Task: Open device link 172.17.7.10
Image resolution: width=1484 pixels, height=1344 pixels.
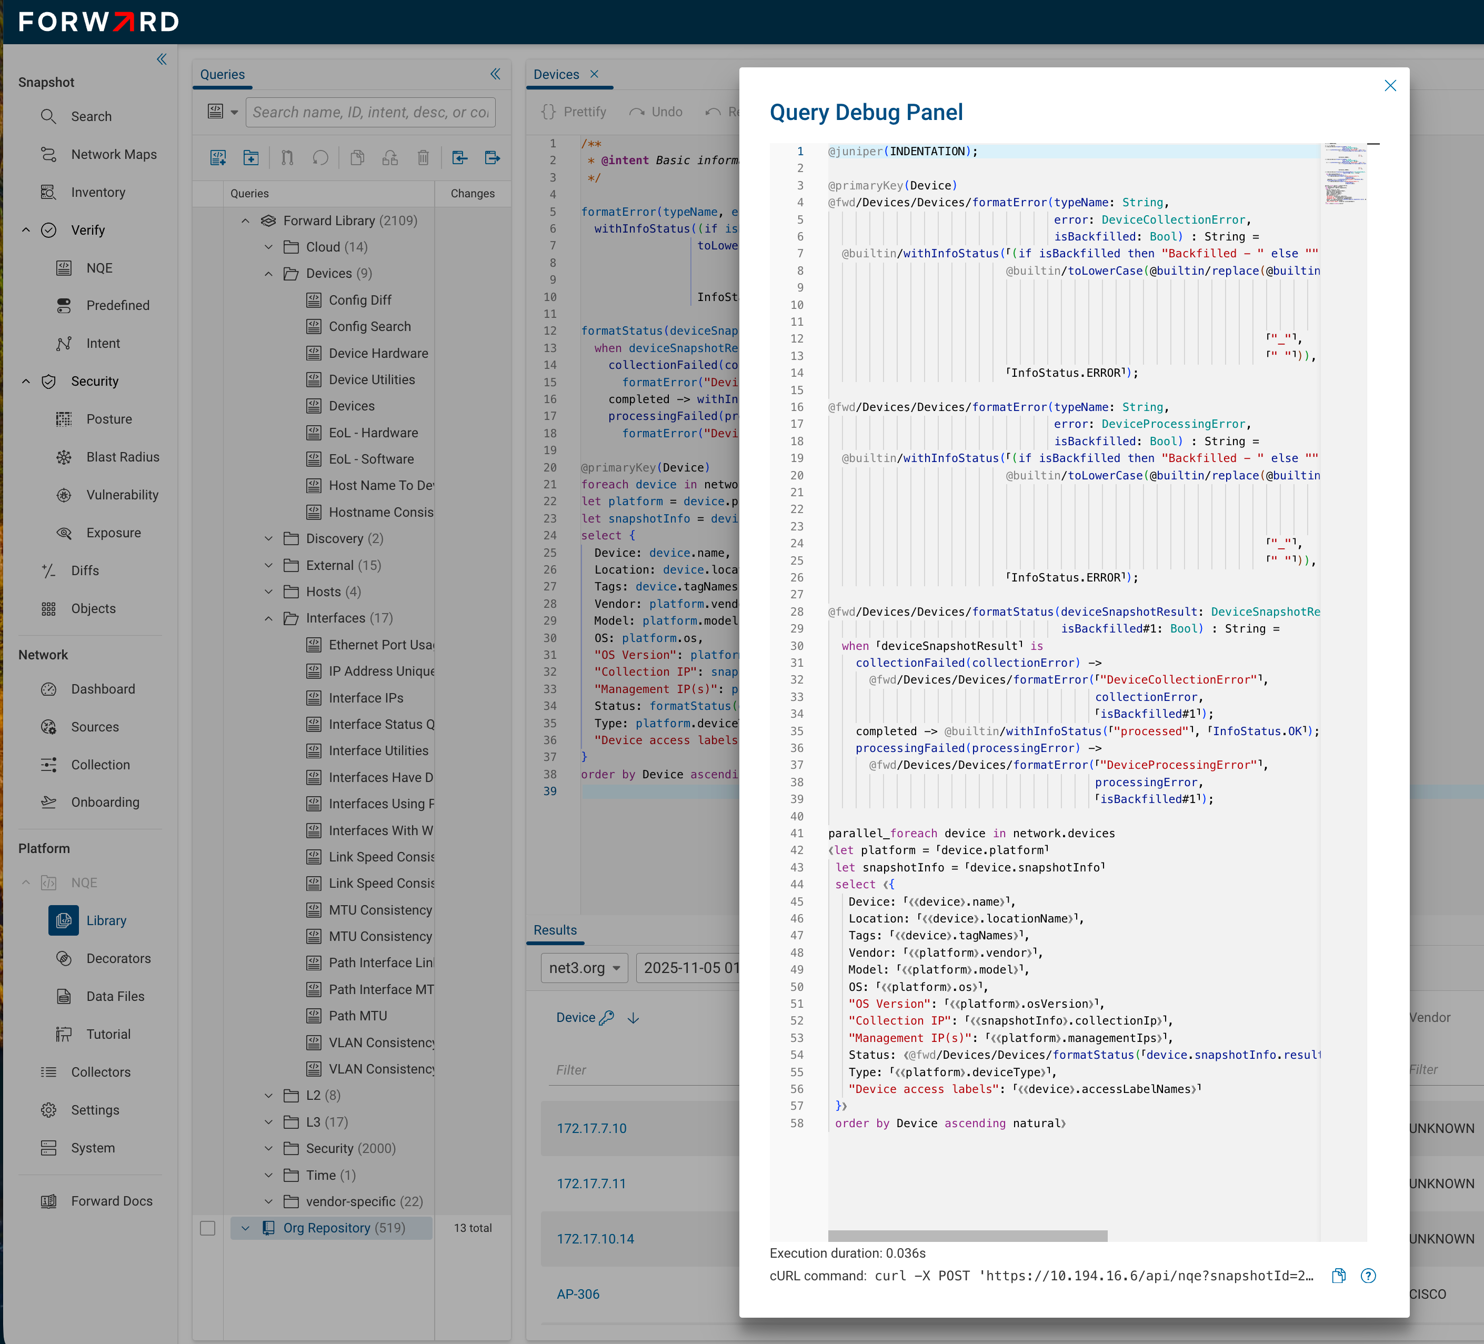Action: (x=591, y=1128)
